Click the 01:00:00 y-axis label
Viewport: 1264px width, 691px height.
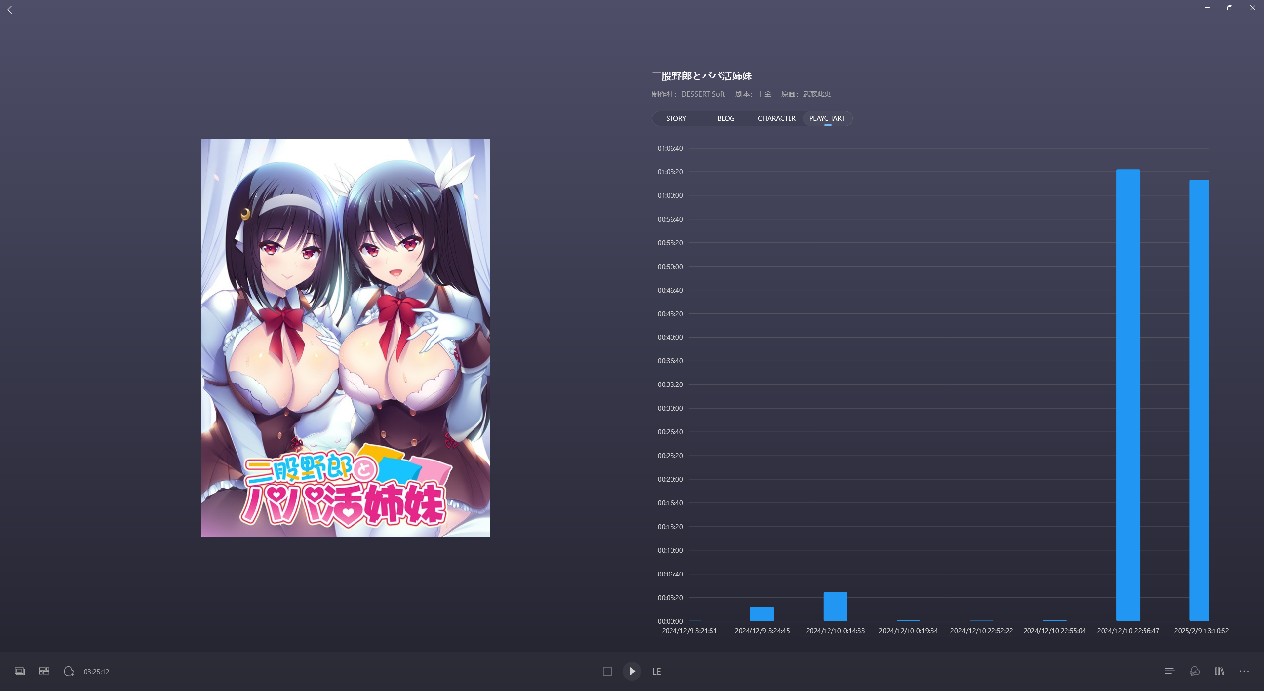[x=670, y=195]
